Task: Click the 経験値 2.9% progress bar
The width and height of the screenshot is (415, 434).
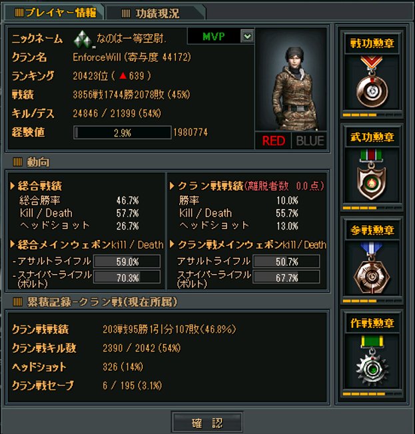Action: 123,133
